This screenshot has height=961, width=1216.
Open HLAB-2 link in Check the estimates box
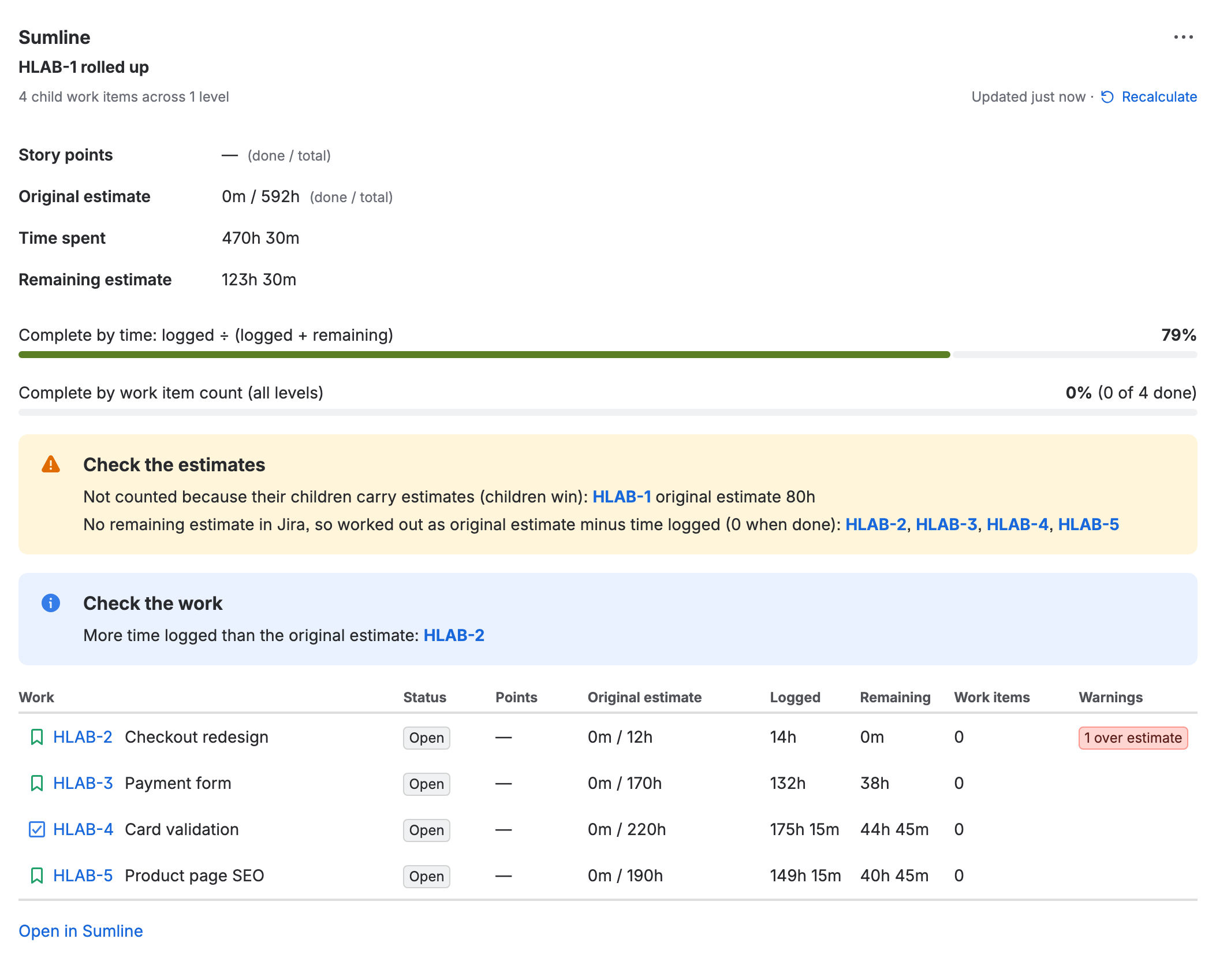(x=875, y=524)
